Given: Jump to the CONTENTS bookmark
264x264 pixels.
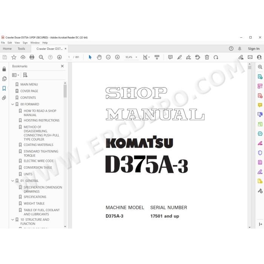Looking at the screenshot, I should point(28,98).
